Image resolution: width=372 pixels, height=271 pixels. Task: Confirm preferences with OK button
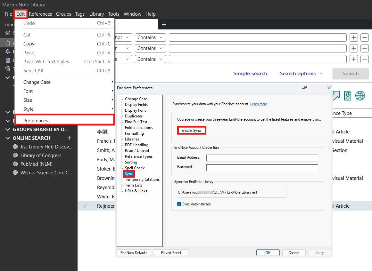[268, 252]
